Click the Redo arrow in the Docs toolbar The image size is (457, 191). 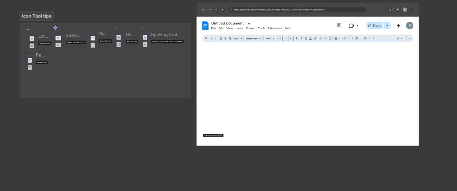coord(216,38)
